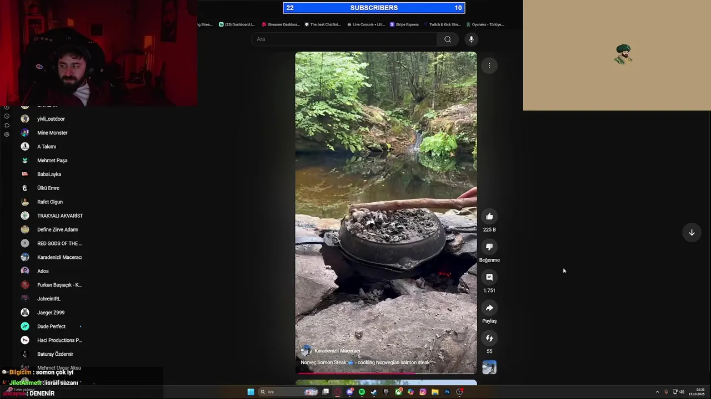Image resolution: width=711 pixels, height=399 pixels.
Task: Open Jaeger Z999 channel
Action: 51,313
